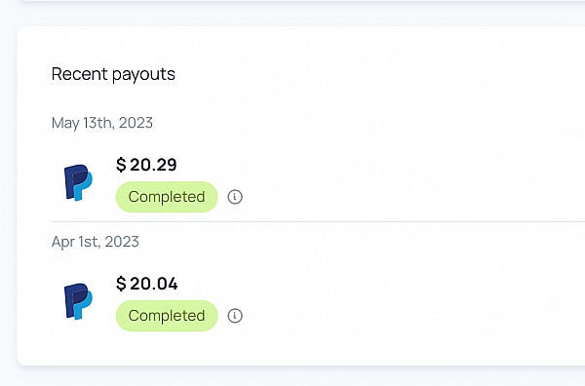
Task: Select the $20.04 payout amount
Action: (x=146, y=284)
